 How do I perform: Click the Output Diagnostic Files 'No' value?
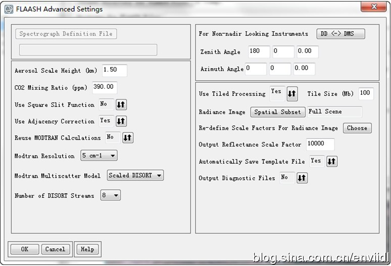coord(287,178)
